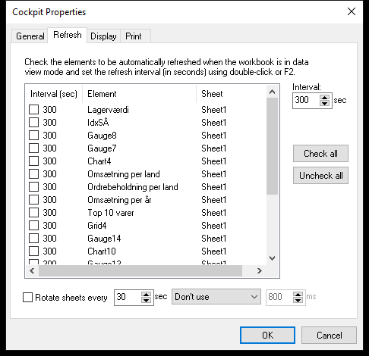
Task: Check Ordrebeholdning per land checkbox
Action: pos(33,187)
